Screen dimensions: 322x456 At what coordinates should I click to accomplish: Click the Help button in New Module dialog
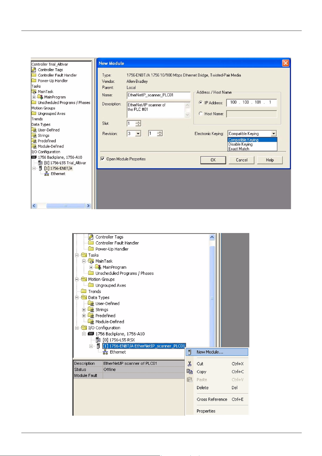pyautogui.click(x=270, y=160)
